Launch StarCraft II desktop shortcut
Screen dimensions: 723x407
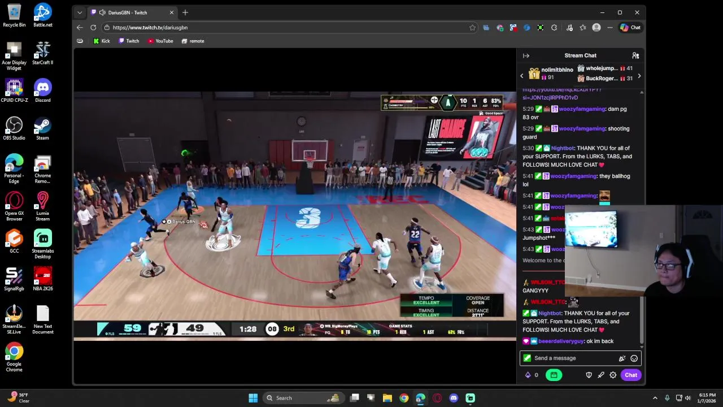coord(42,53)
